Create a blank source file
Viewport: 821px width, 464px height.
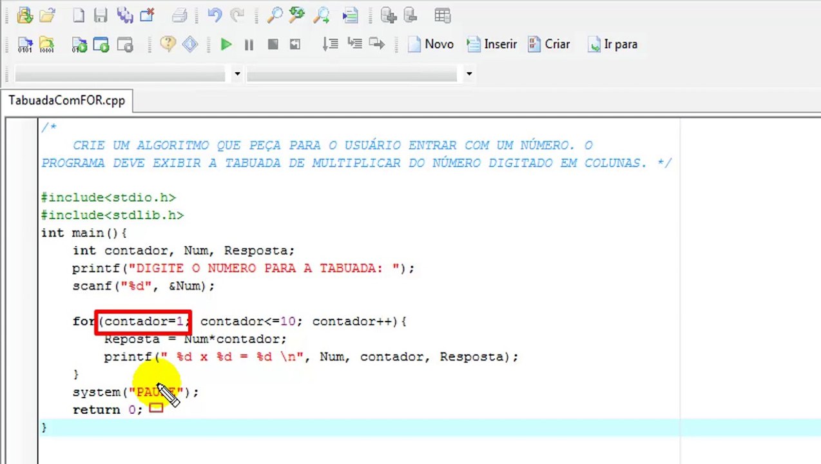pyautogui.click(x=78, y=15)
